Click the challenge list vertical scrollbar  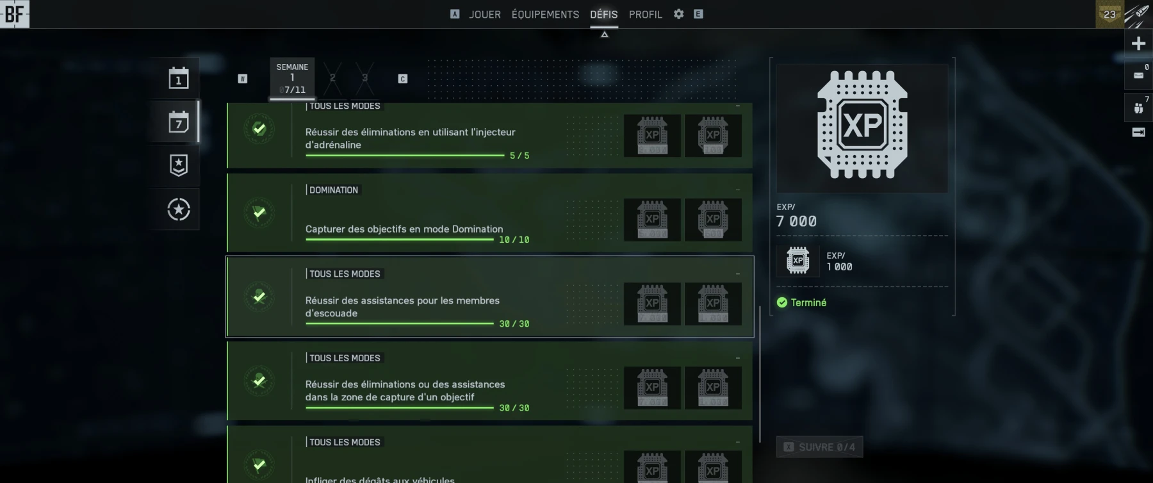click(760, 374)
